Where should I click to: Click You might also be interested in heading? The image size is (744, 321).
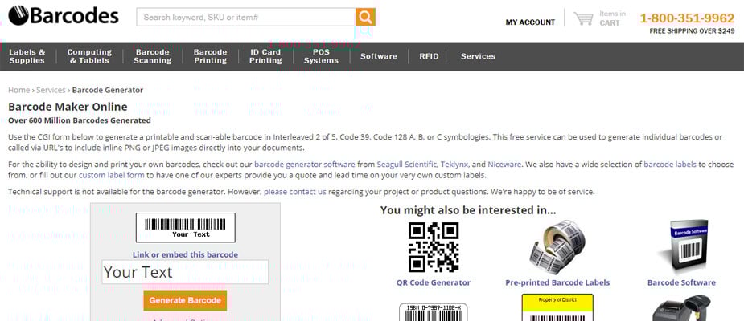[468, 209]
